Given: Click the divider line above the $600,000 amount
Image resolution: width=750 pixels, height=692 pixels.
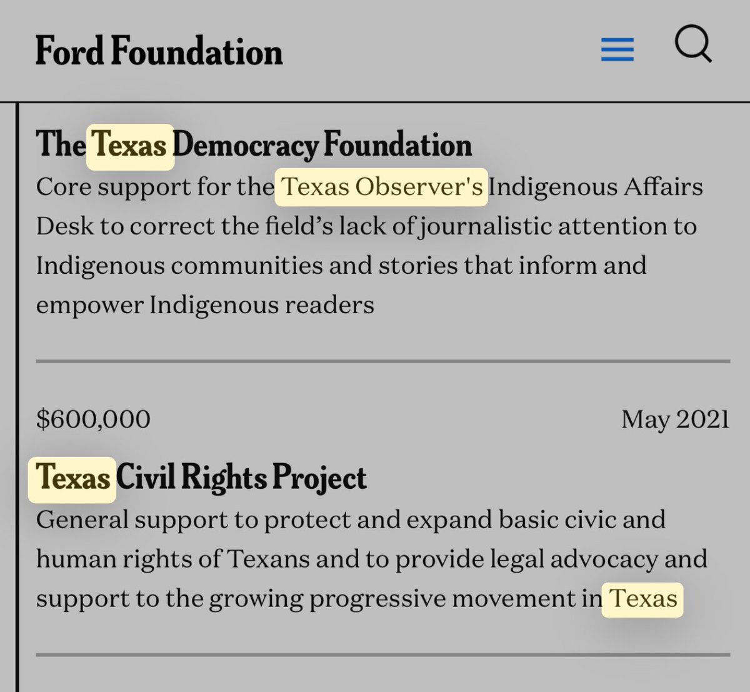Looking at the screenshot, I should point(382,361).
